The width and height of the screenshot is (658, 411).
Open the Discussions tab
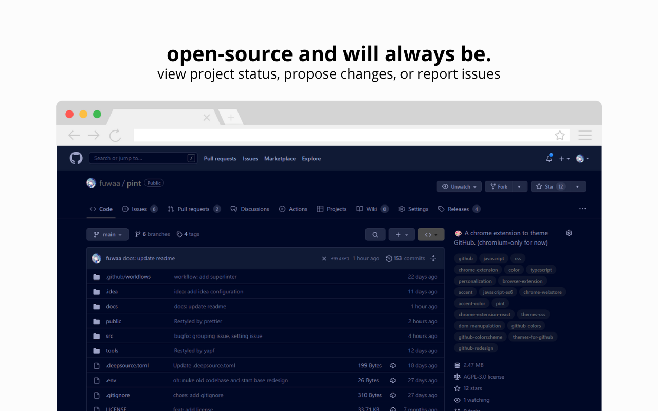pos(250,209)
